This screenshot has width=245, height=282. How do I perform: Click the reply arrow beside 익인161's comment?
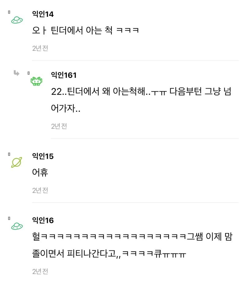pyautogui.click(x=16, y=73)
